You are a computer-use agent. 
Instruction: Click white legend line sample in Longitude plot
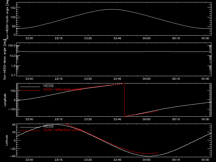click(30, 87)
